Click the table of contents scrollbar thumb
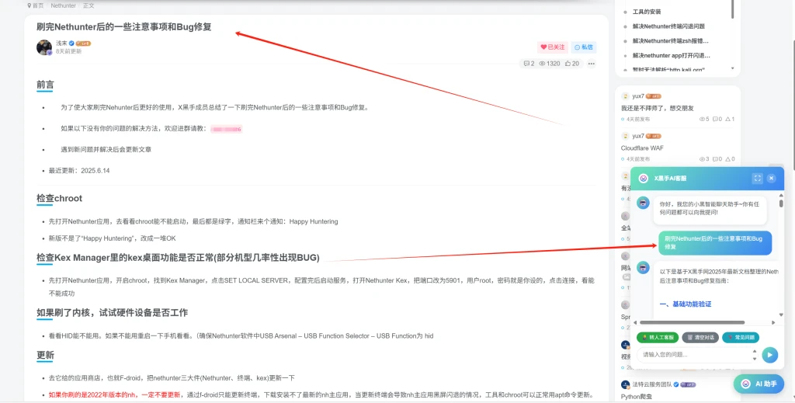Image resolution: width=795 pixels, height=403 pixels. pyautogui.click(x=732, y=9)
